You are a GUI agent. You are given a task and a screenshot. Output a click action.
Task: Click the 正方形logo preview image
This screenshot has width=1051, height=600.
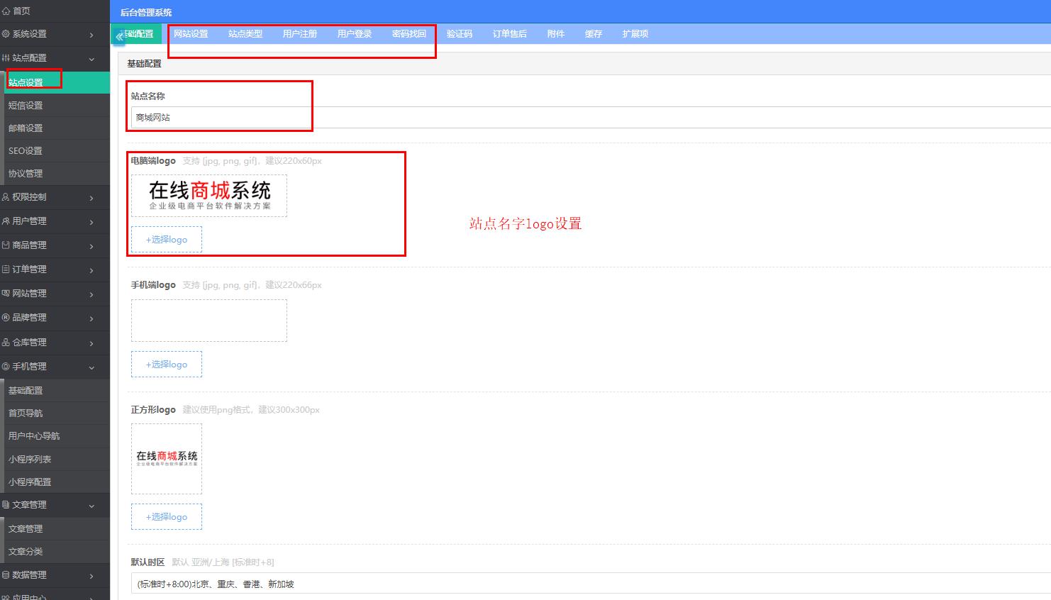[167, 459]
